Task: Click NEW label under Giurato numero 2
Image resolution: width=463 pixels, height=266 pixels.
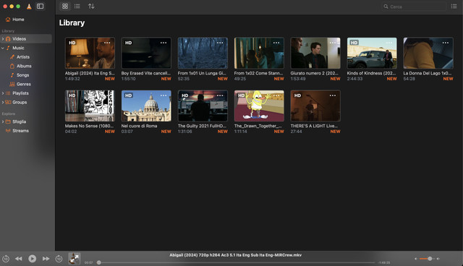Action: point(335,79)
